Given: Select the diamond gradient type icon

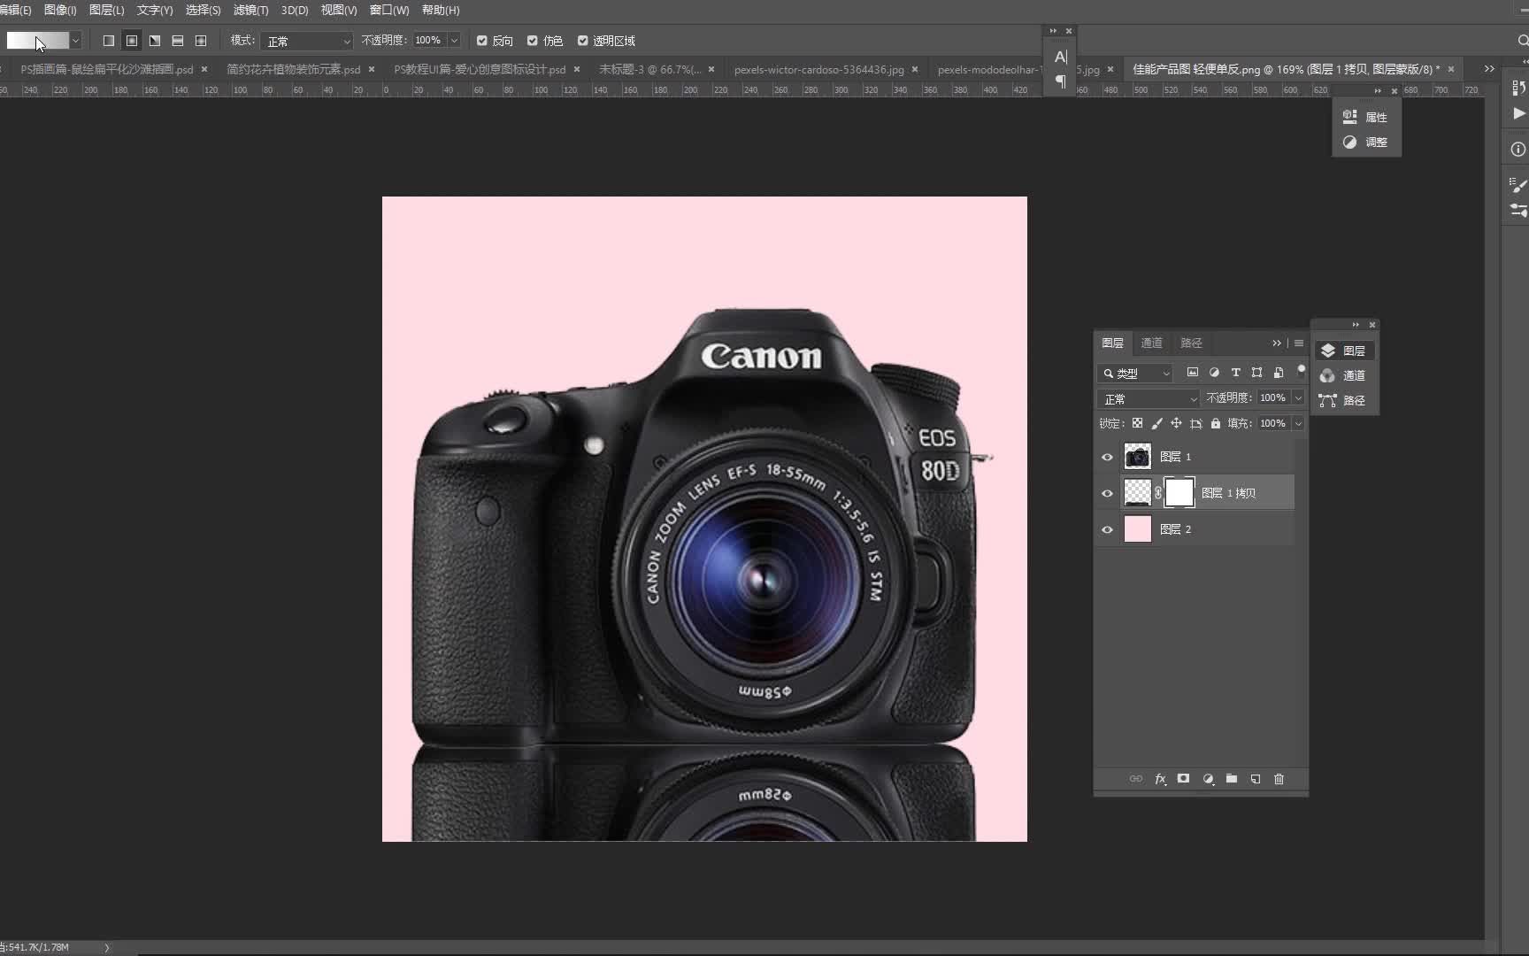Looking at the screenshot, I should (x=201, y=41).
